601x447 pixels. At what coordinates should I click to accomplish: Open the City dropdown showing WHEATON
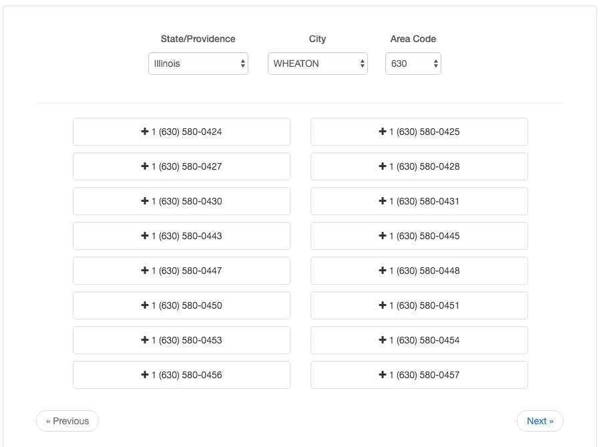(x=318, y=63)
